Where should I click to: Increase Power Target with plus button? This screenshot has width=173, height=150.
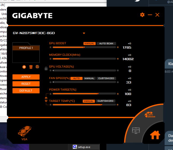(118, 94)
